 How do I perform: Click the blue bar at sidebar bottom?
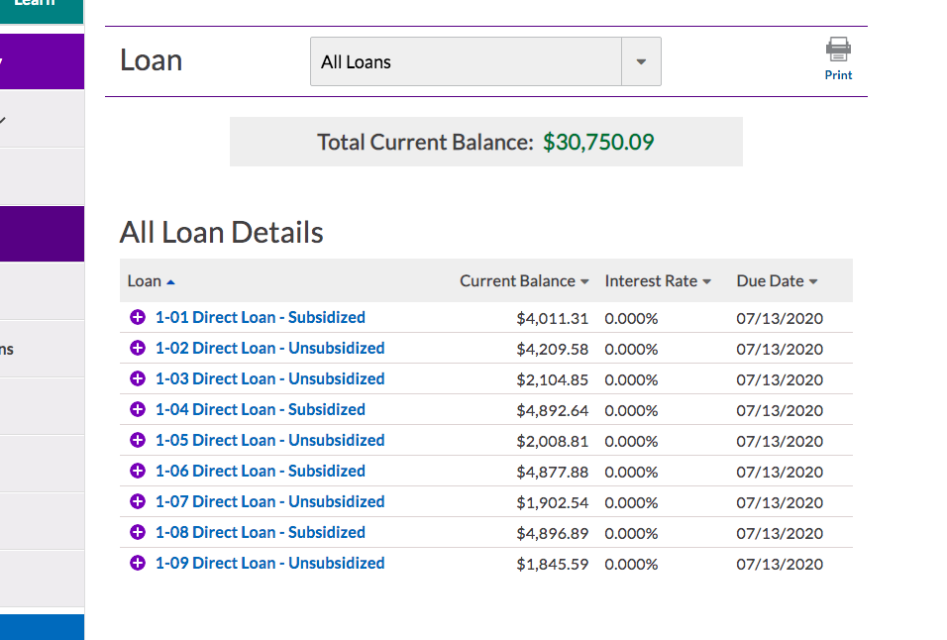point(42,627)
